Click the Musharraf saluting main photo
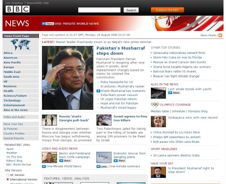 [x=68, y=78]
